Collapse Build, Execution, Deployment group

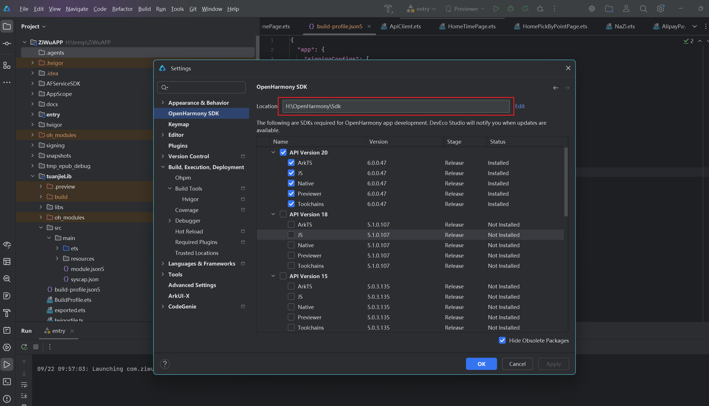click(x=163, y=167)
